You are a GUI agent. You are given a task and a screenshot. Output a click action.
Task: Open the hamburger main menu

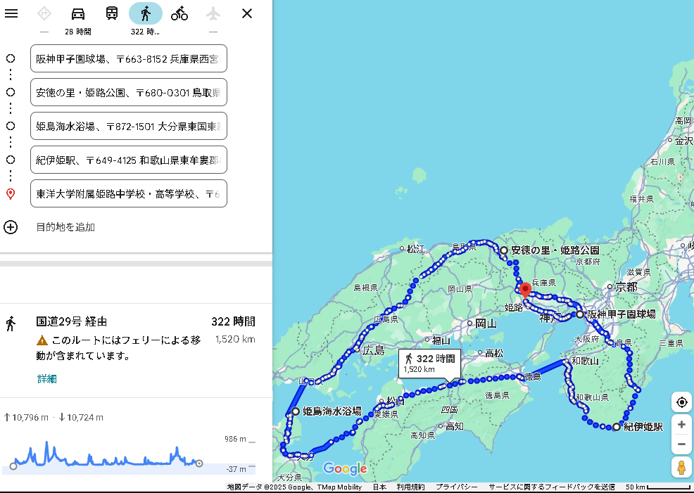[x=11, y=13]
